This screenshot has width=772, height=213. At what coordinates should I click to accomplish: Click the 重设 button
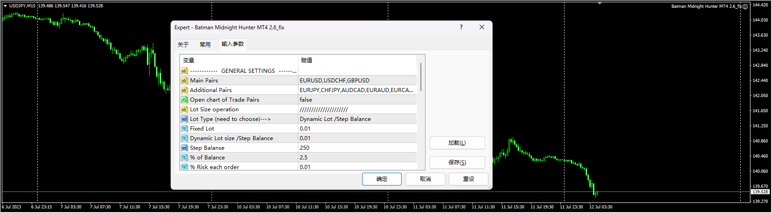tap(469, 179)
